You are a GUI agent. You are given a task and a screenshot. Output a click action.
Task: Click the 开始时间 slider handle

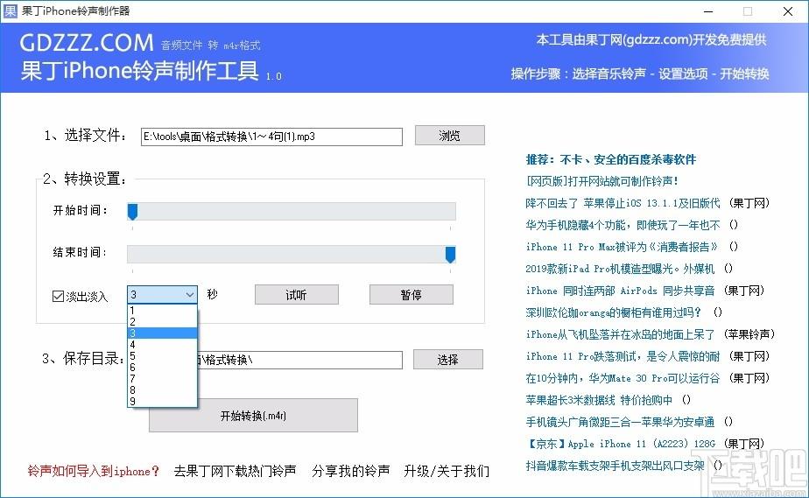pyautogui.click(x=132, y=212)
